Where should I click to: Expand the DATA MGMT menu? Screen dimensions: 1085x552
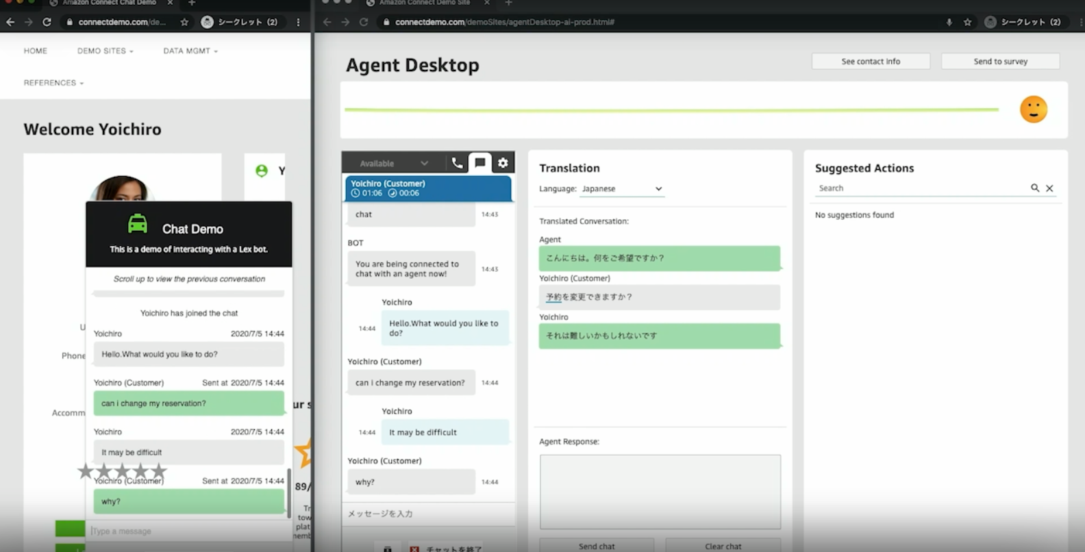click(x=190, y=51)
